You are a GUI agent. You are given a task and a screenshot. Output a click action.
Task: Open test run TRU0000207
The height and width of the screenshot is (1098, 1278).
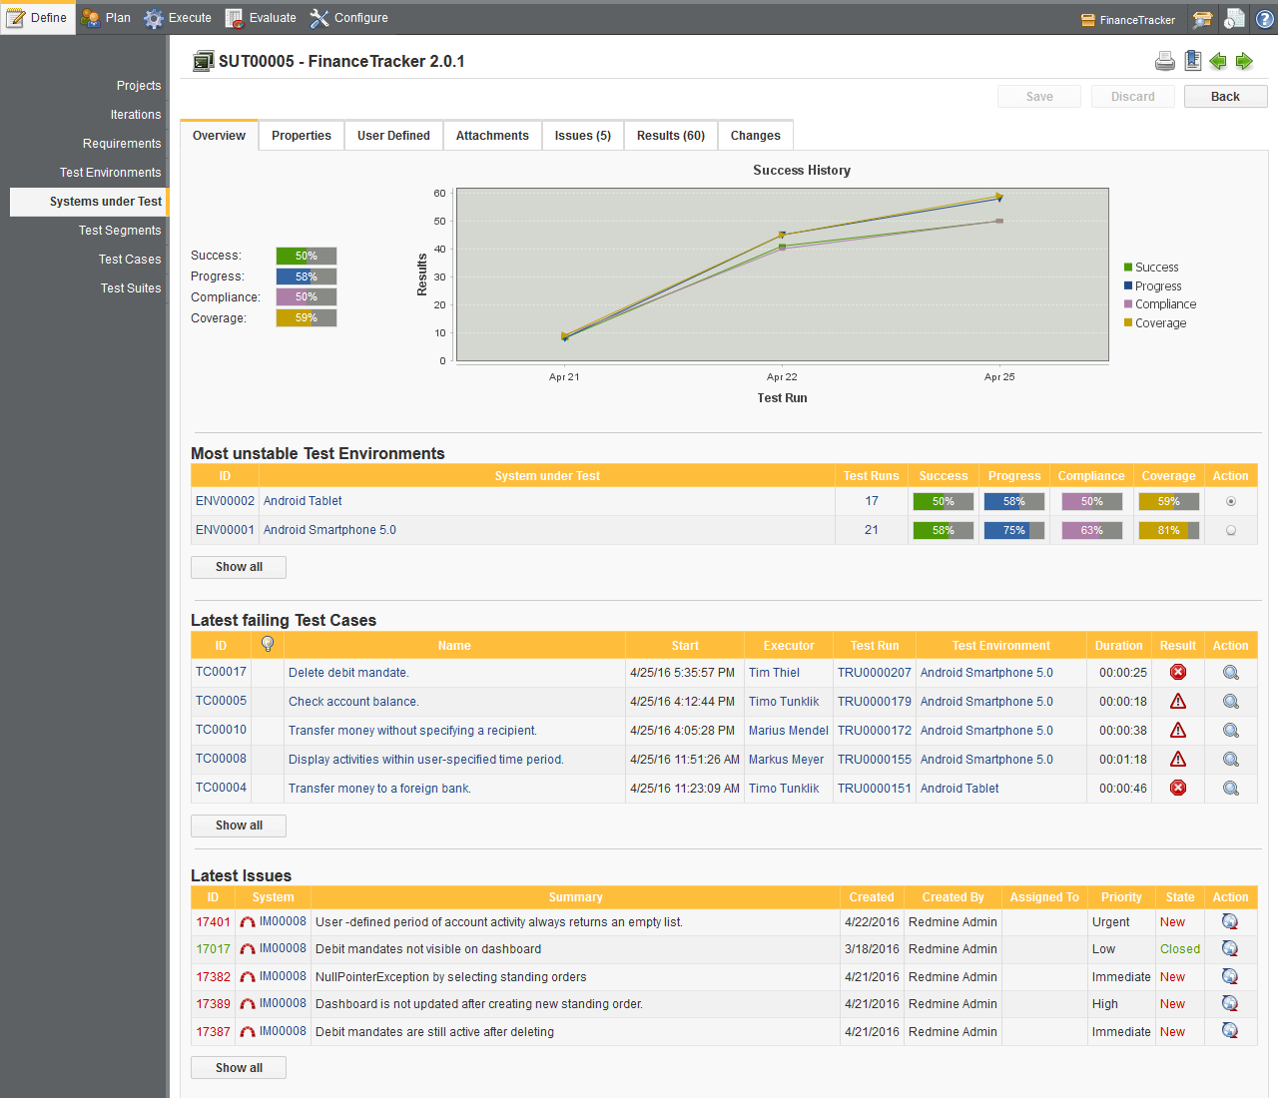(875, 673)
